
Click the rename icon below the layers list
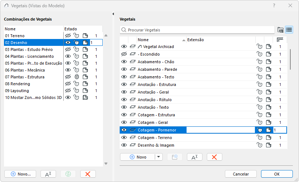coord(195,157)
